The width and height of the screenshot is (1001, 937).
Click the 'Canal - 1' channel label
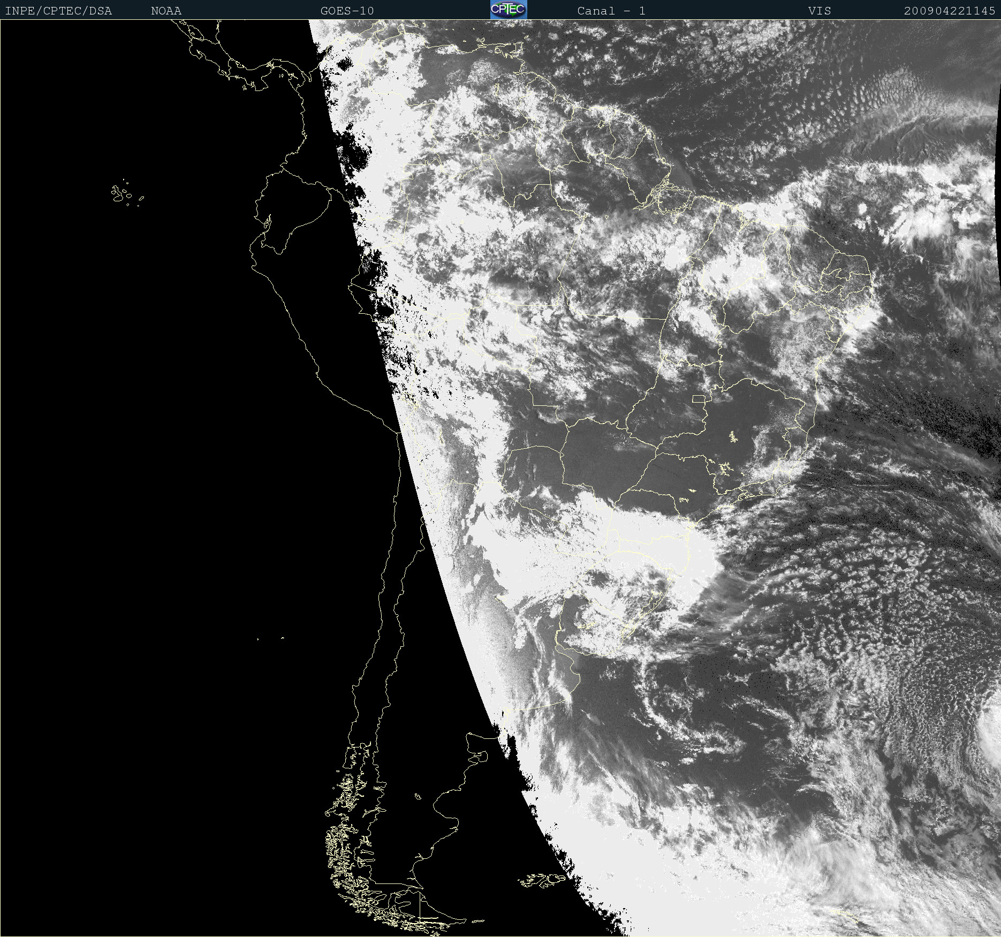click(611, 11)
